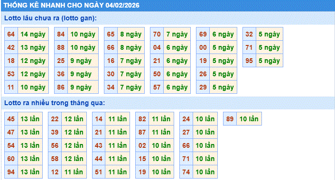The width and height of the screenshot is (335, 180).
Task: Select number 18 in lotto gan list
Action: 11,61
